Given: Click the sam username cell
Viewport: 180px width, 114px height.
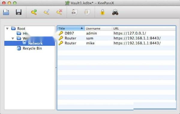Looking at the screenshot, I should (90, 38).
